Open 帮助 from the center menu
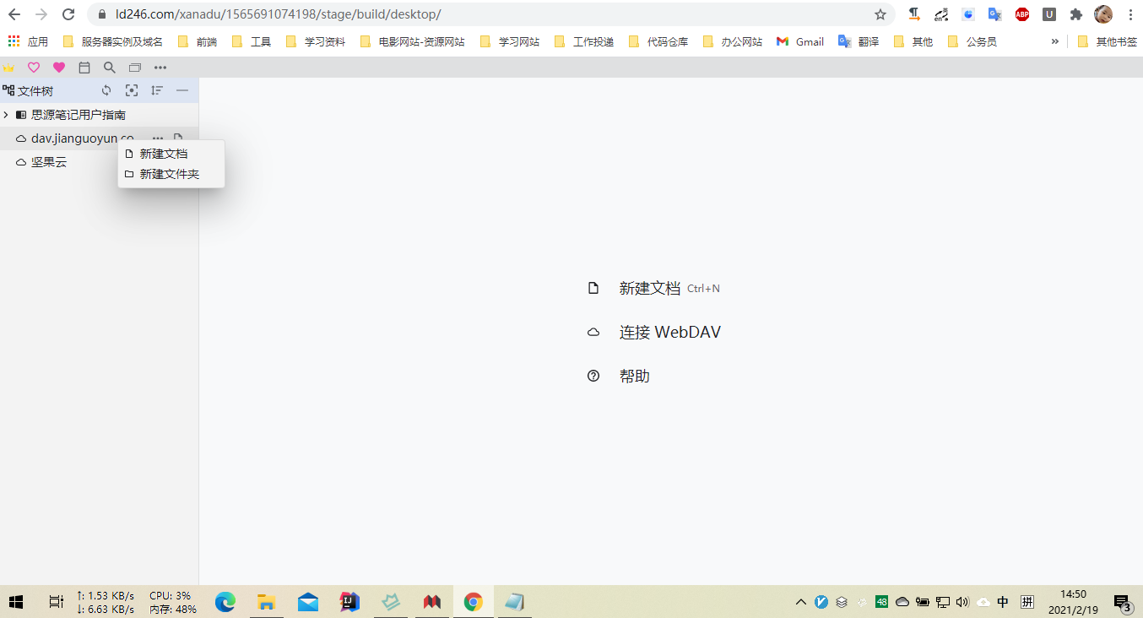Screen dimensions: 1143x618 (x=636, y=376)
